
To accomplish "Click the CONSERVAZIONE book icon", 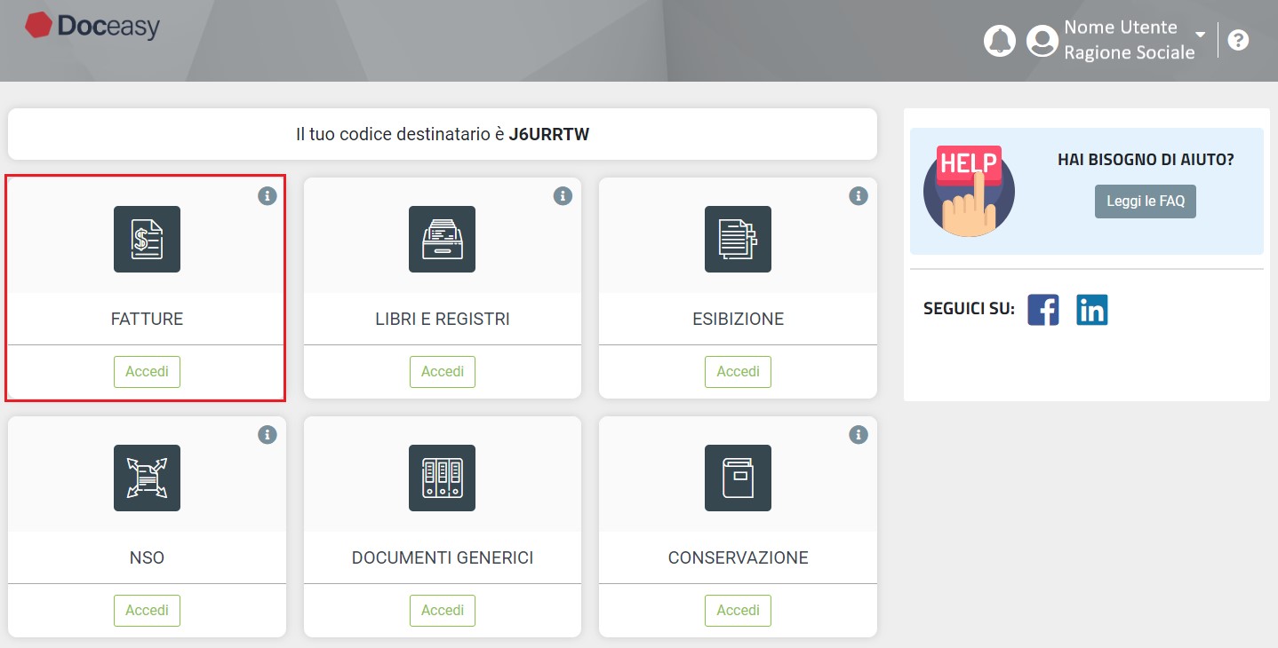I will 737,478.
